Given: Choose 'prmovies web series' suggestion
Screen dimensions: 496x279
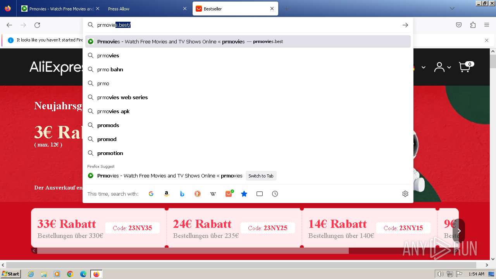Looking at the screenshot, I should tap(248, 97).
